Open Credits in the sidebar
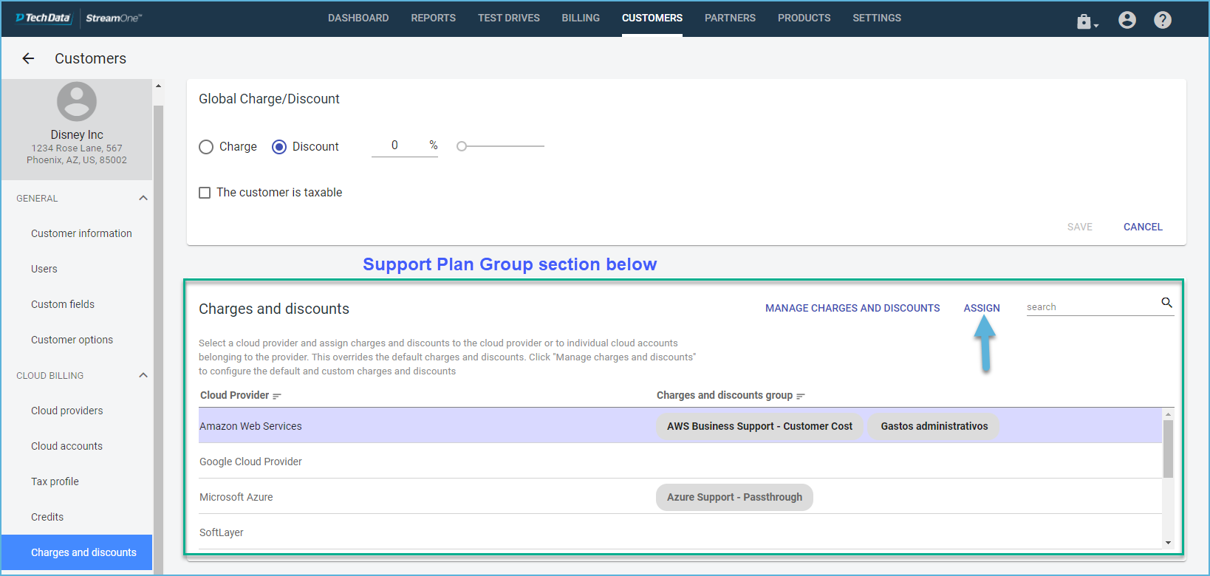The height and width of the screenshot is (576, 1210). [47, 517]
